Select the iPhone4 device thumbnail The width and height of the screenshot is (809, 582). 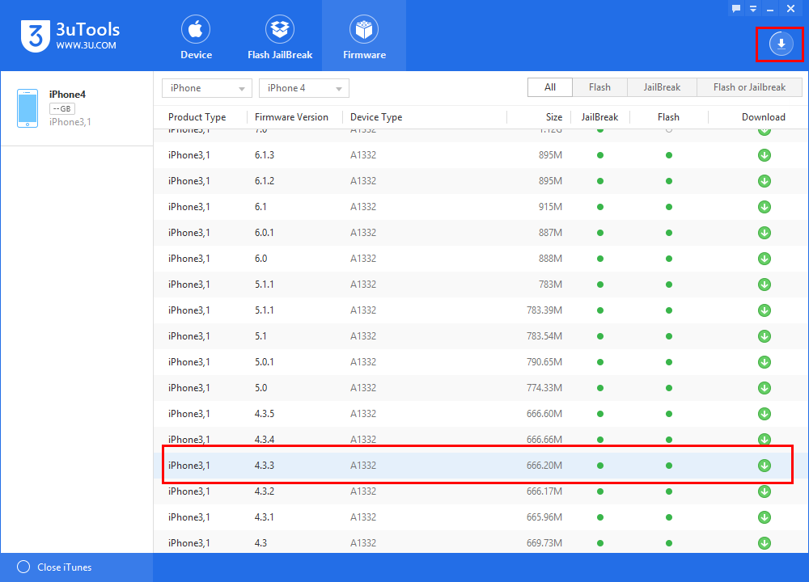28,108
